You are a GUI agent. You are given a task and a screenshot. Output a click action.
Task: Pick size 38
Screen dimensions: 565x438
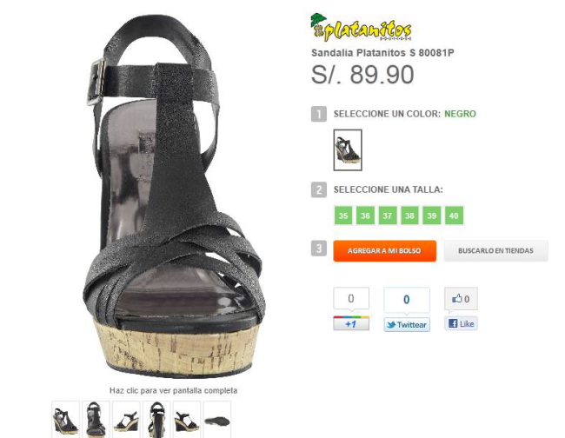[409, 216]
